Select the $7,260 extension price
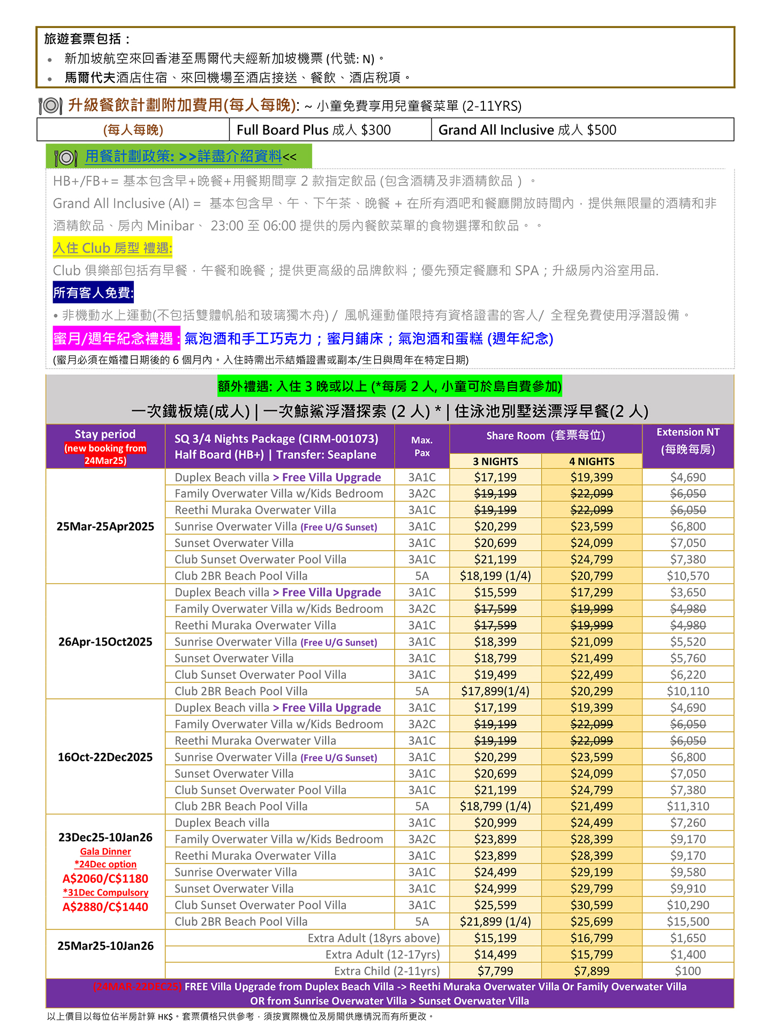 click(x=688, y=823)
